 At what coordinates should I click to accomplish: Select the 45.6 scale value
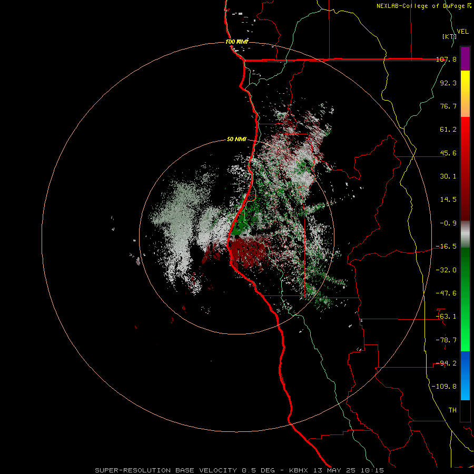(x=448, y=153)
